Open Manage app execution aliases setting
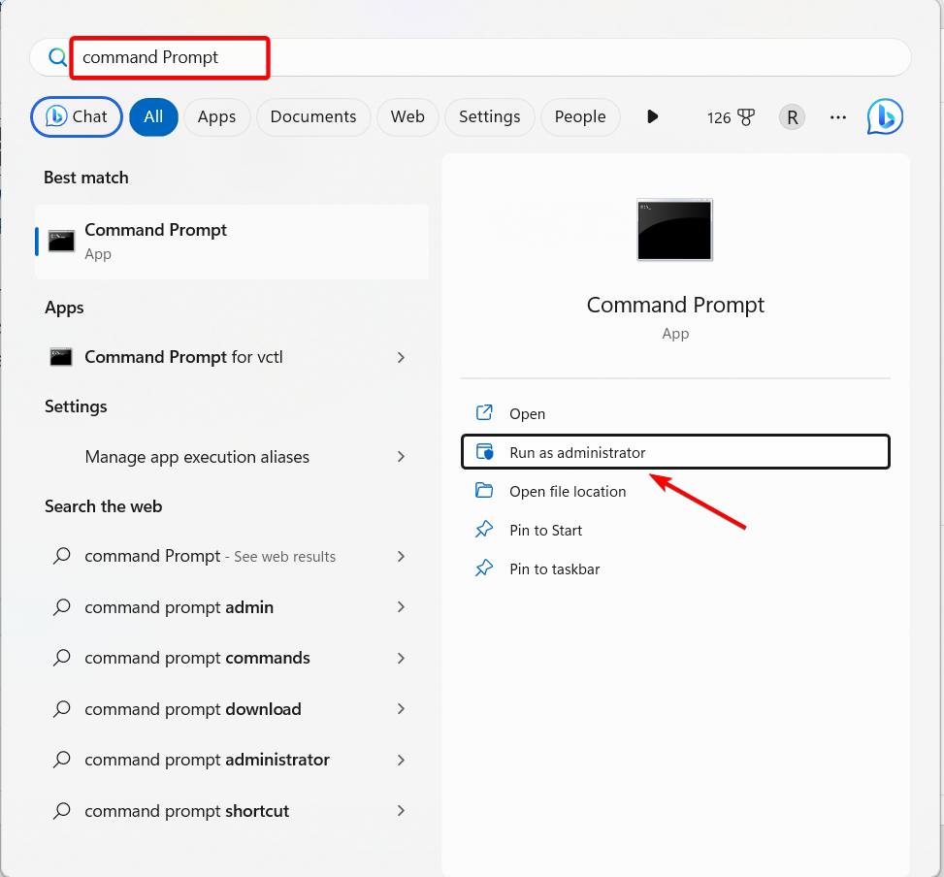The image size is (944, 877). (x=232, y=457)
